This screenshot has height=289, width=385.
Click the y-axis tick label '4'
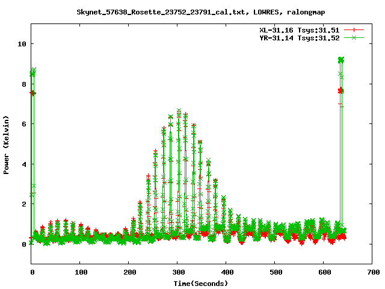click(24, 164)
